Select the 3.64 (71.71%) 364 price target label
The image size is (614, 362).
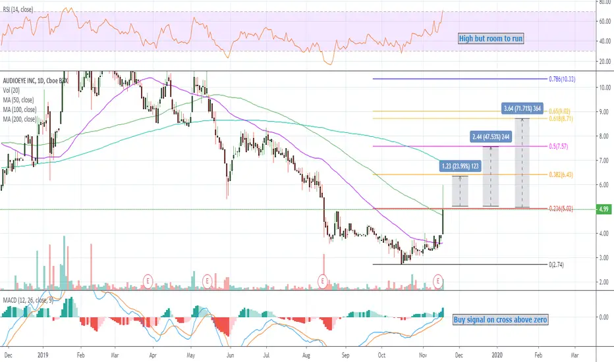(522, 108)
